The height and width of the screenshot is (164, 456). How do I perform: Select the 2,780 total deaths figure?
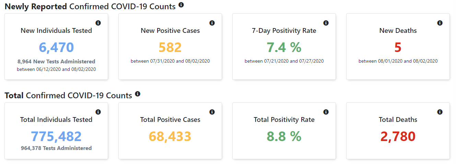[398, 136]
